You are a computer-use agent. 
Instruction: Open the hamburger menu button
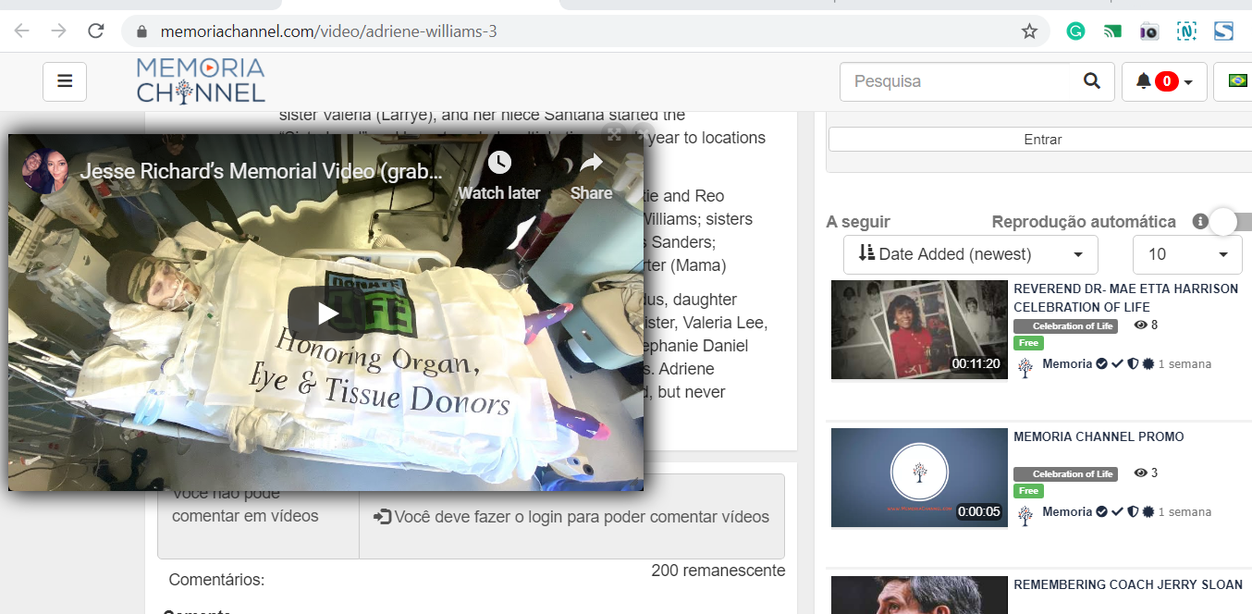pos(65,81)
